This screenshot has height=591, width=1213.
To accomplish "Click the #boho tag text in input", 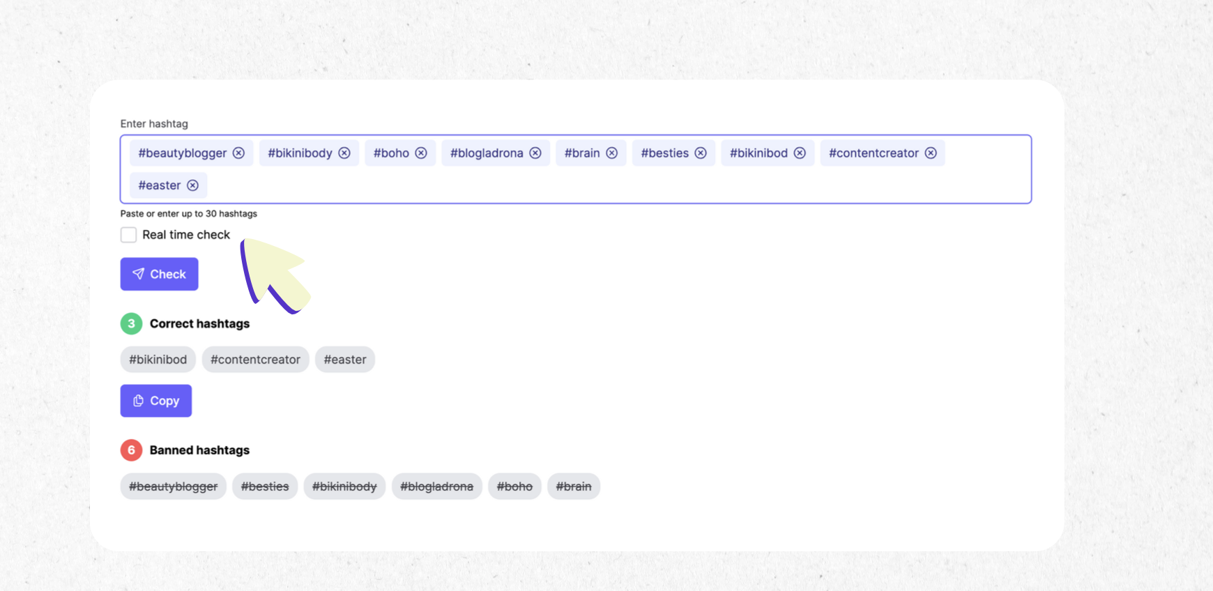I will pyautogui.click(x=391, y=153).
